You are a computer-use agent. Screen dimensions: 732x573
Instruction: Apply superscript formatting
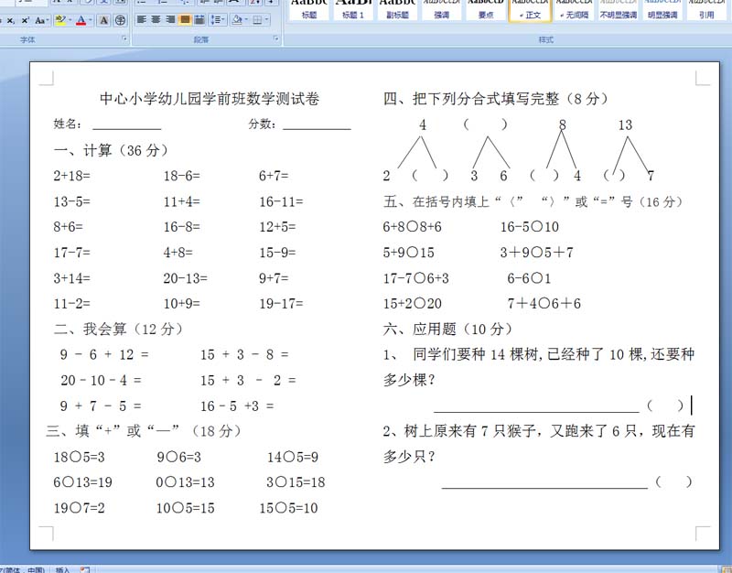click(x=26, y=20)
